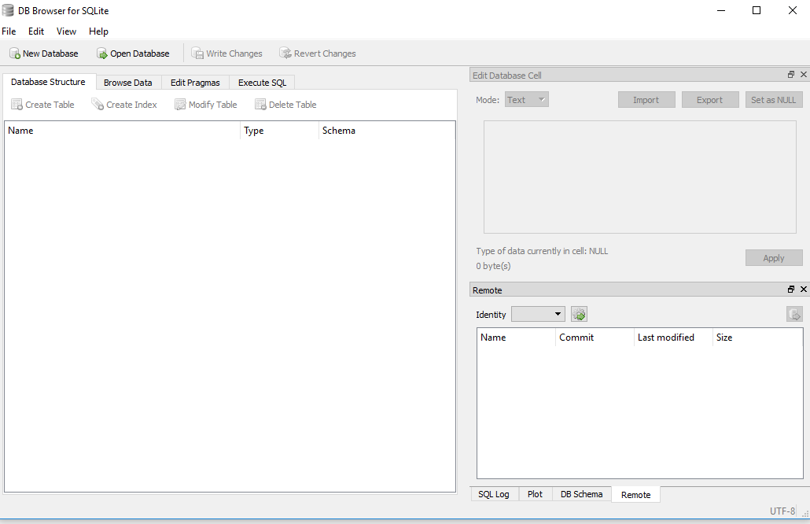
Task: Click the Name column header in Remote panel
Action: coord(516,338)
